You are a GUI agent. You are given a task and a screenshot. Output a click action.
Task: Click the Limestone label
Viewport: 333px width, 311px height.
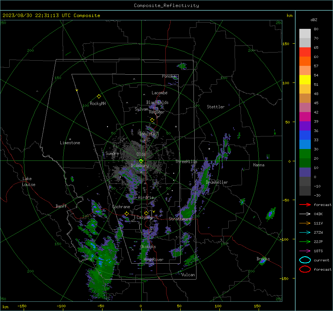click(70, 143)
